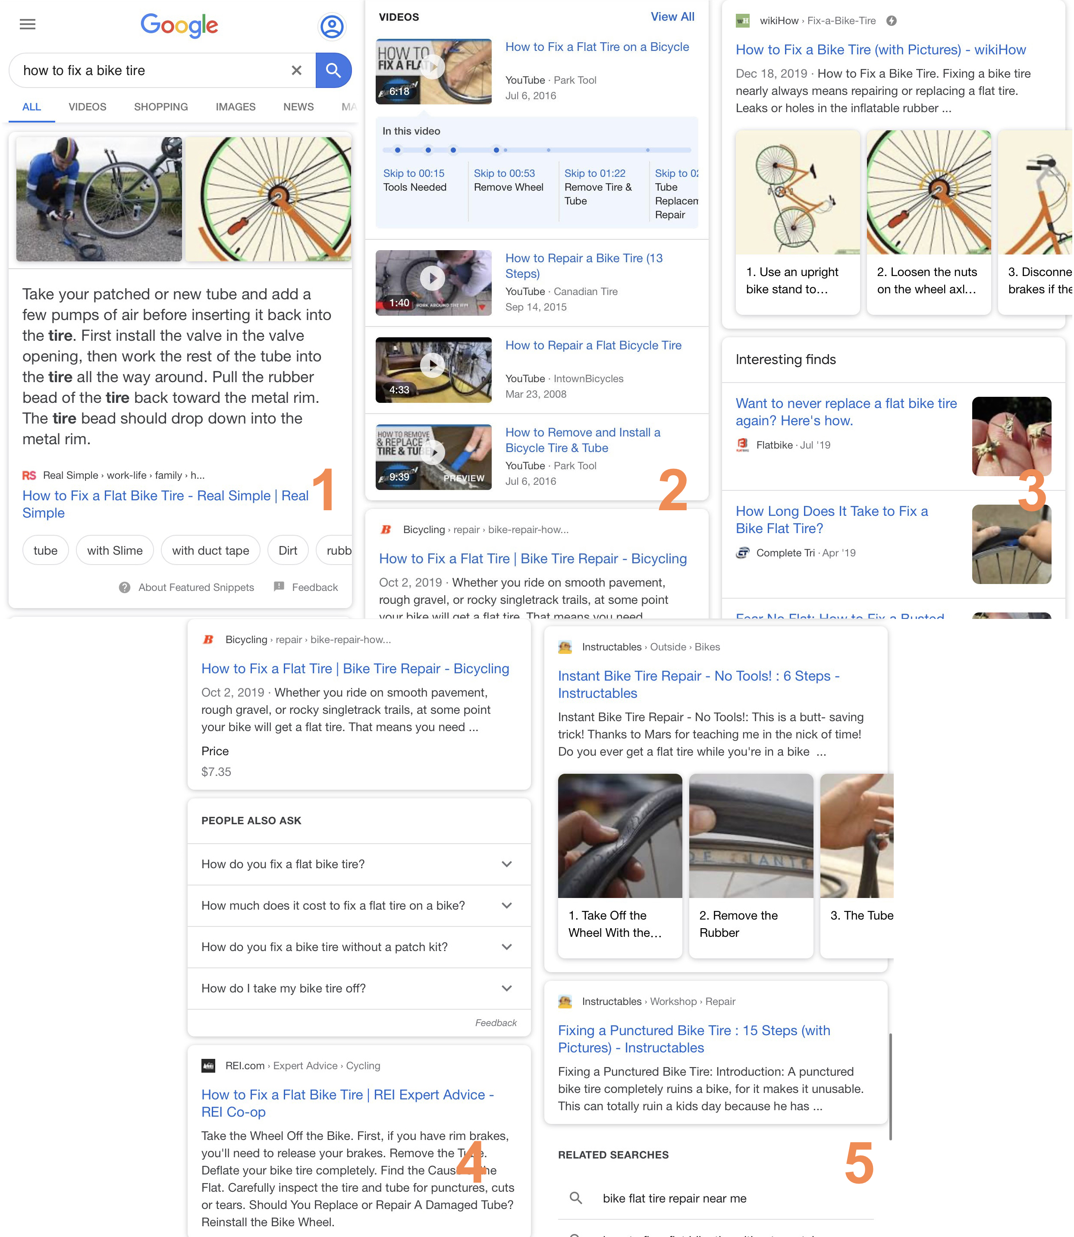Image resolution: width=1074 pixels, height=1237 pixels.
Task: Click the user account profile icon
Action: [x=332, y=26]
